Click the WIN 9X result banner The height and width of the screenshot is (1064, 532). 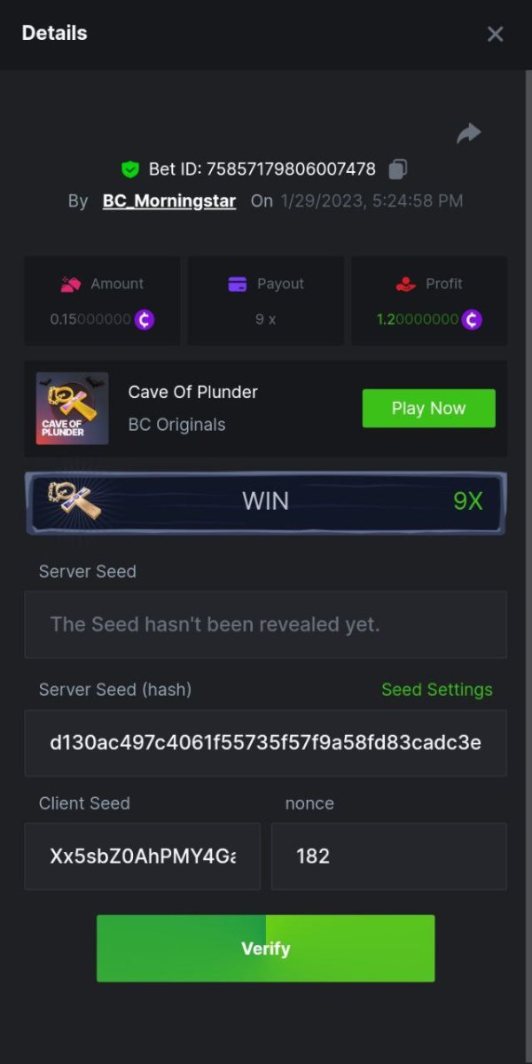(x=266, y=502)
